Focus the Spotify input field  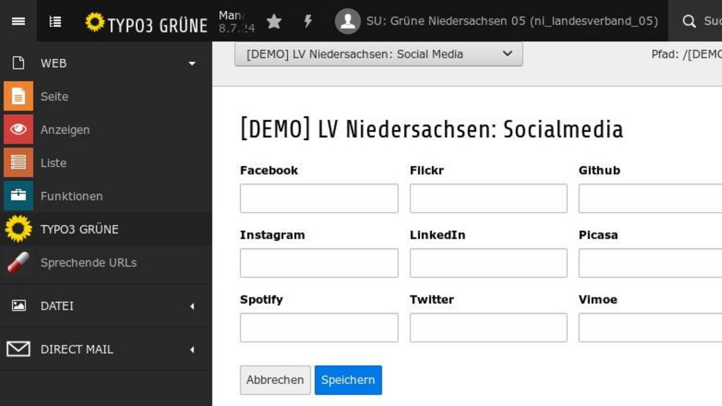(x=319, y=327)
